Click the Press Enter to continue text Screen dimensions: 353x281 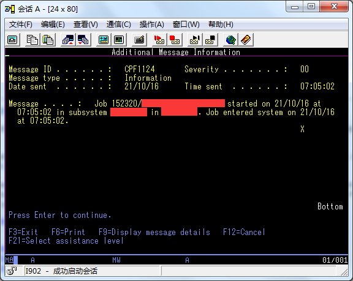(x=60, y=215)
